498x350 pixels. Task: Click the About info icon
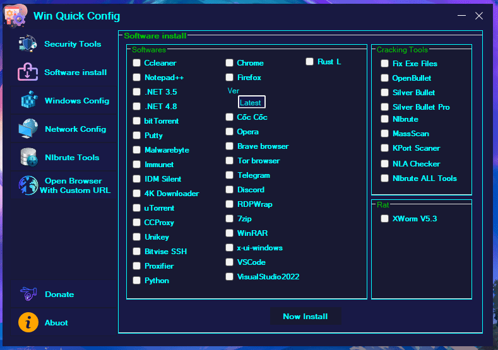(x=28, y=322)
